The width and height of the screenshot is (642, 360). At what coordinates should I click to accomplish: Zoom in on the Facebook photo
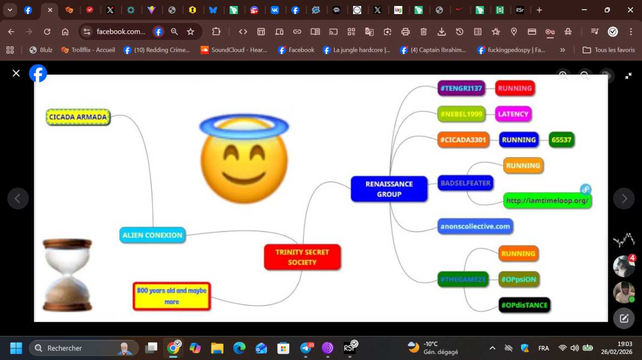tap(563, 76)
